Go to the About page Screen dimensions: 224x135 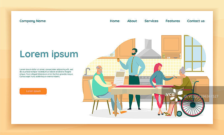pyautogui.click(x=132, y=21)
